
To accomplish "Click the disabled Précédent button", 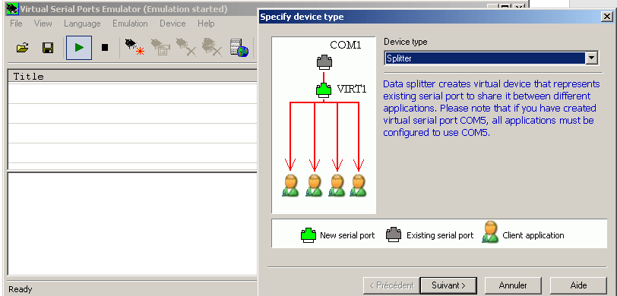I will 391,285.
